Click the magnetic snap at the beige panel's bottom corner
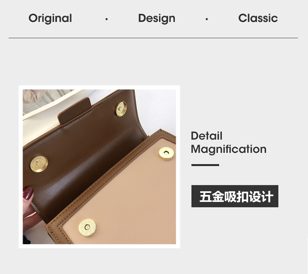The image size is (308, 274). point(87,228)
